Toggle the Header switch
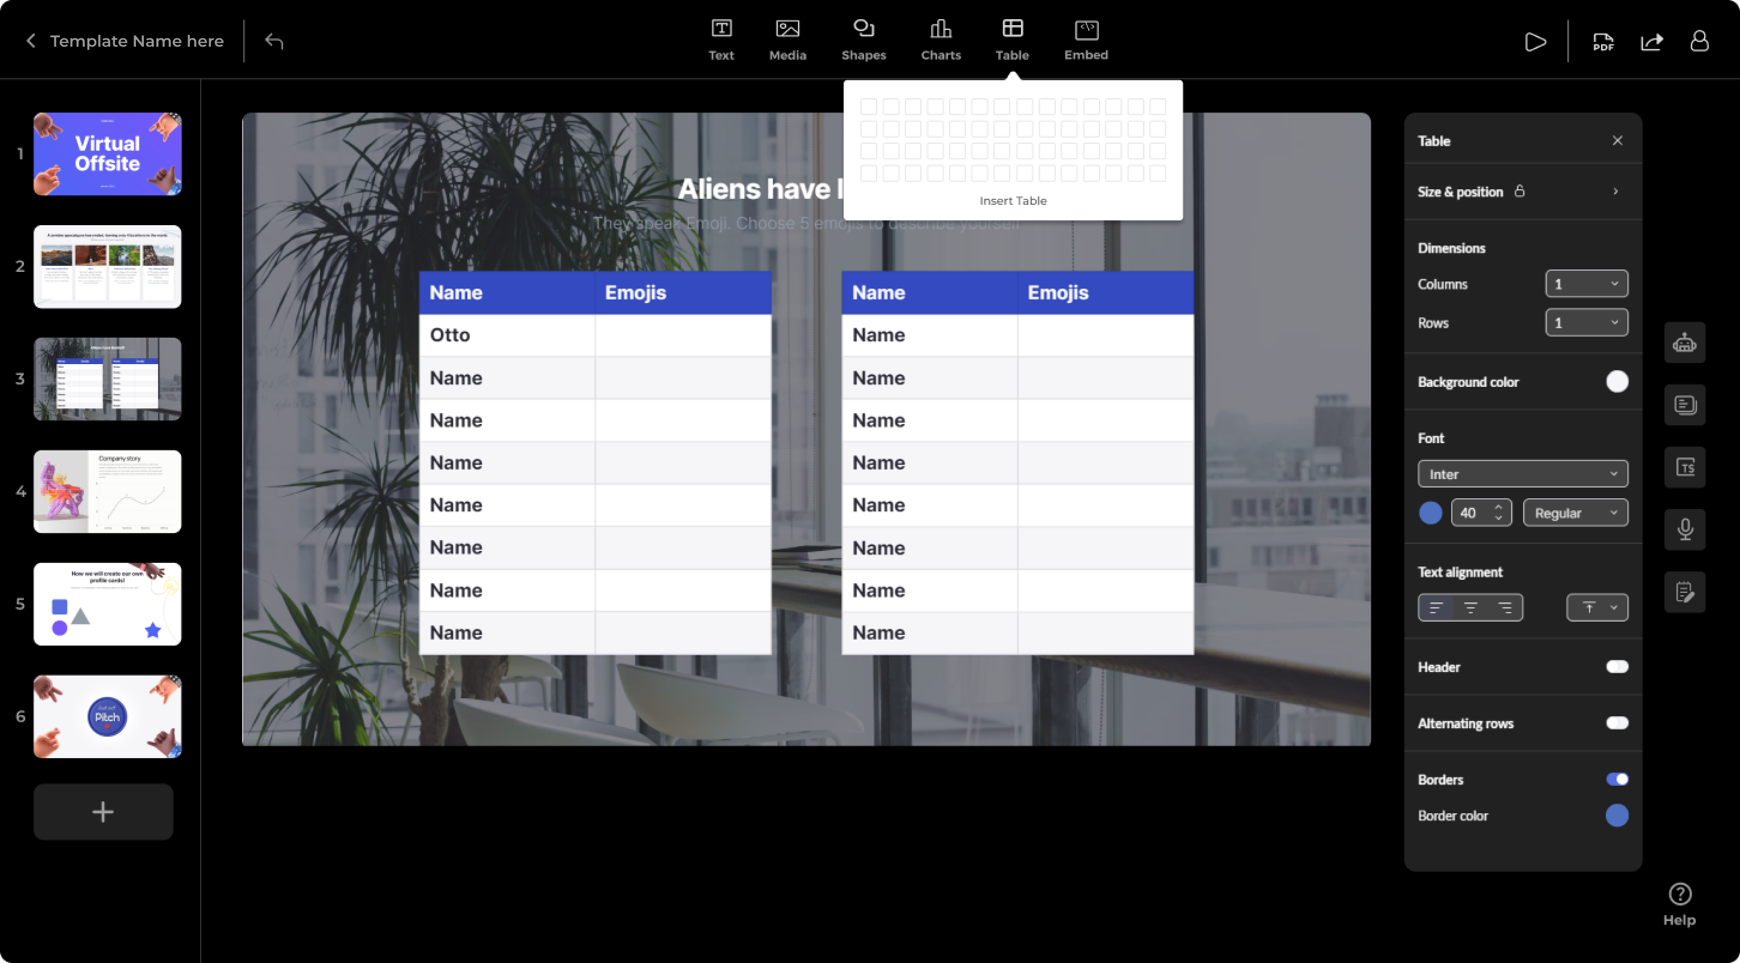This screenshot has height=963, width=1740. 1617,667
